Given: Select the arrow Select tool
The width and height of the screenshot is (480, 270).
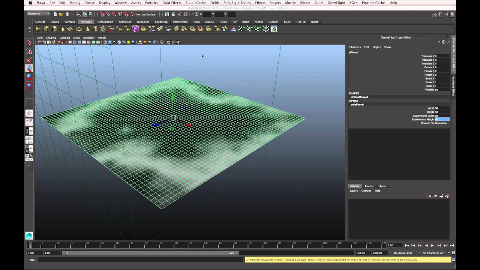Looking at the screenshot, I should [x=29, y=42].
